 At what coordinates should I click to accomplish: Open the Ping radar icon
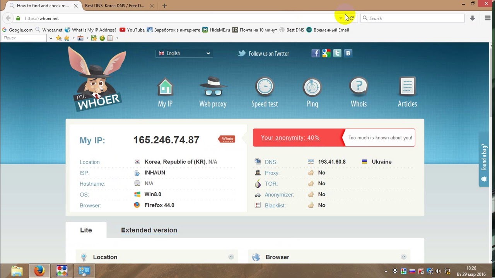312,87
